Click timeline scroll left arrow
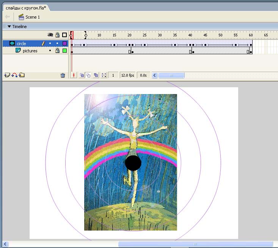Image resolution: width=278 pixels, height=248 pixels. point(155,75)
